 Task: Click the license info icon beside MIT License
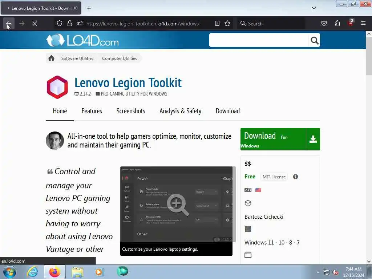[x=295, y=177]
